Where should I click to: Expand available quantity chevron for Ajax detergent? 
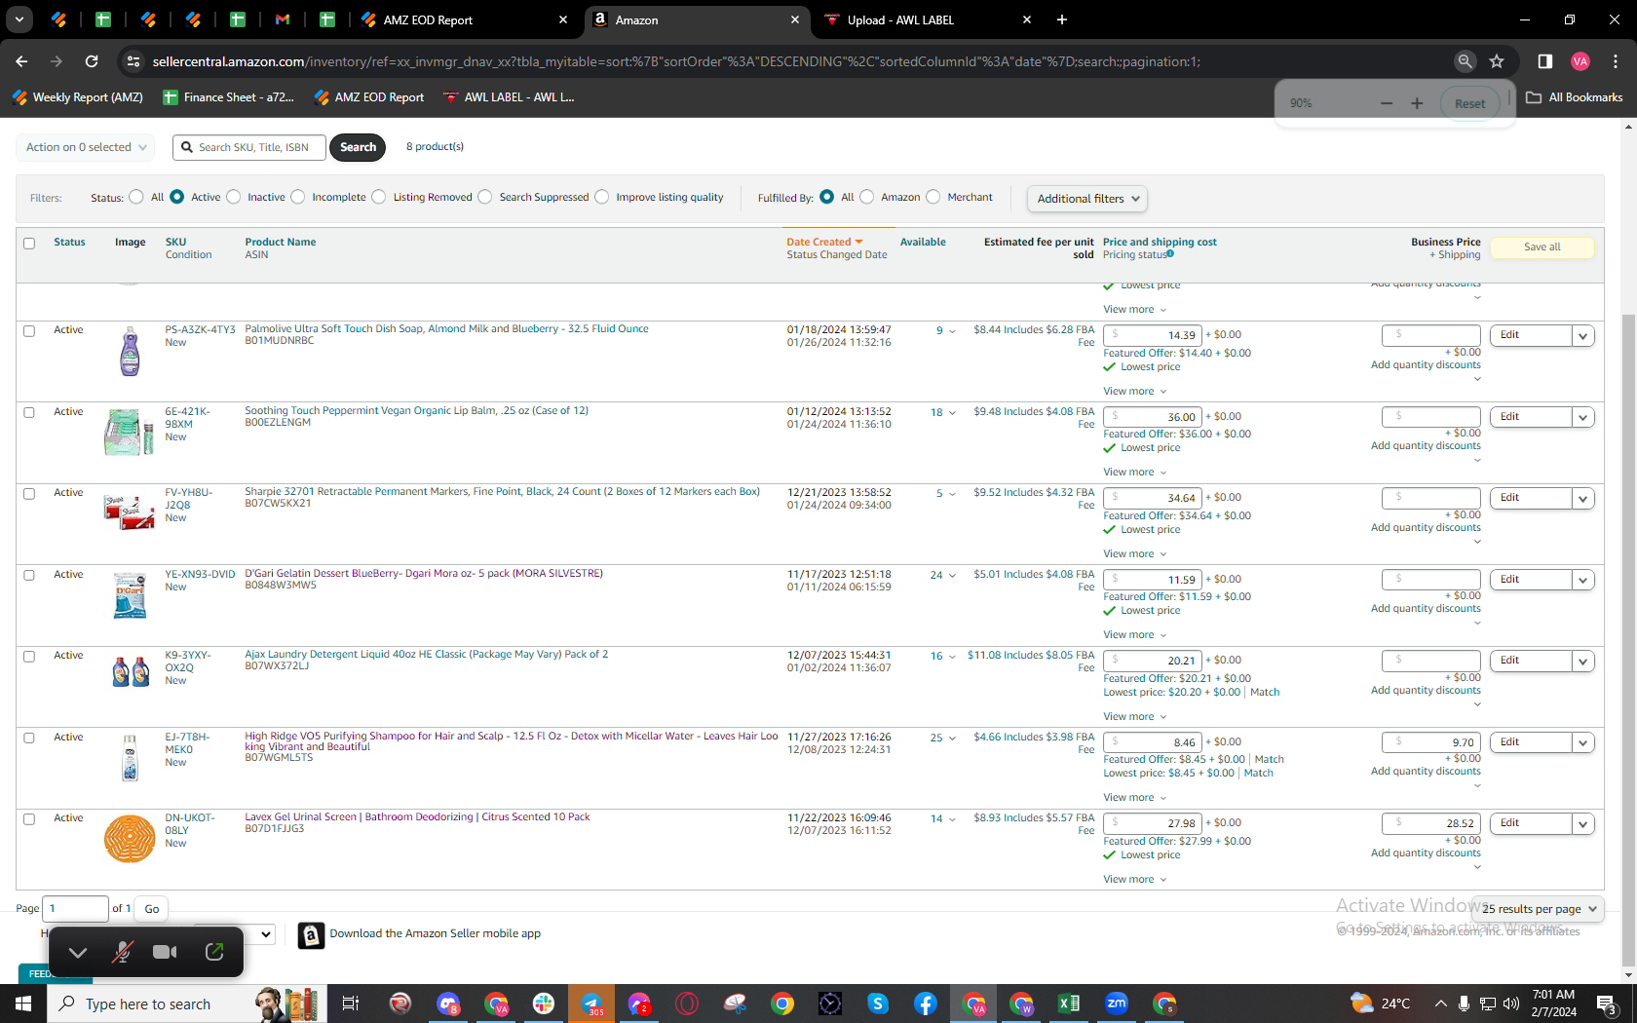click(x=952, y=657)
